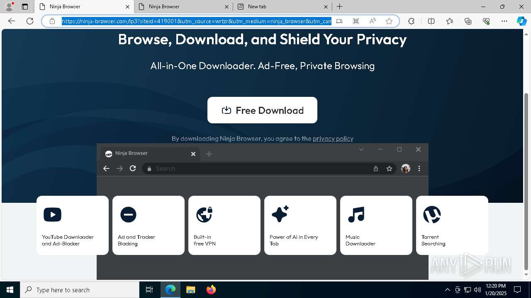The width and height of the screenshot is (531, 298).
Task: Expand the mockup tab search chevron
Action: point(361,149)
